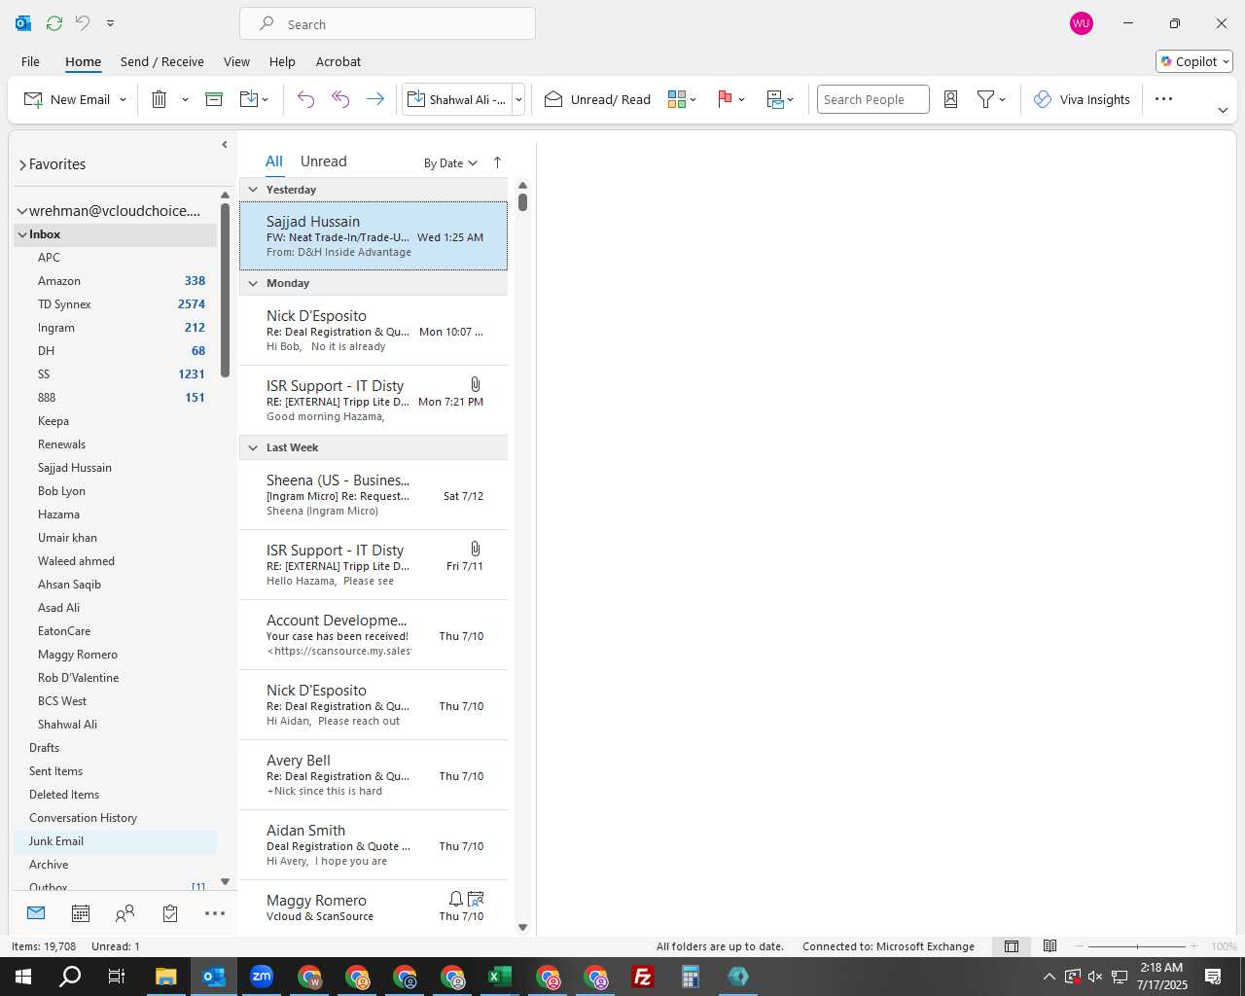1245x996 pixels.
Task: Expand the Quick Steps gallery dropdown
Action: 518,99
